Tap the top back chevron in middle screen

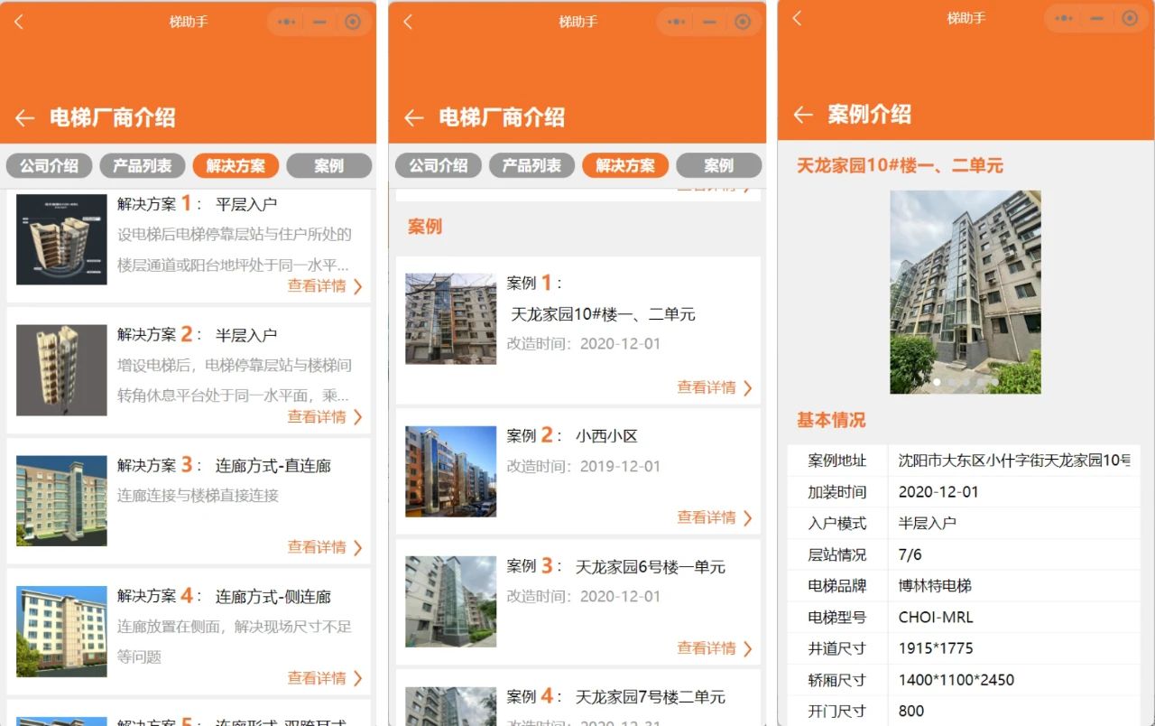click(408, 22)
